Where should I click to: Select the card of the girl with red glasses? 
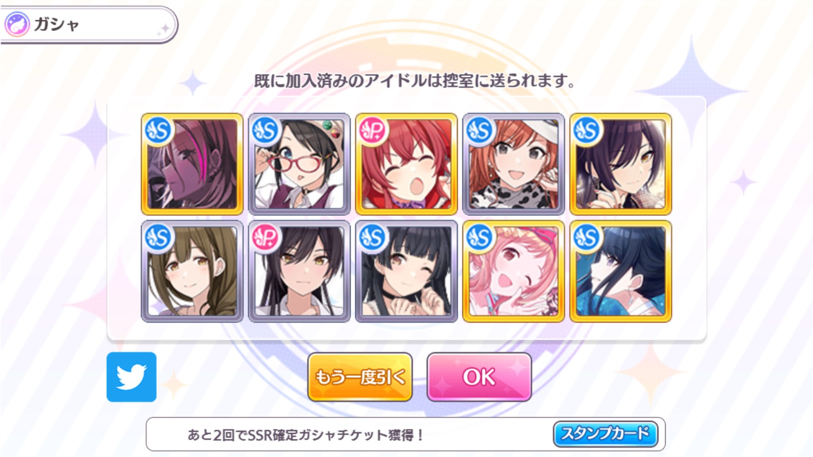(x=299, y=164)
